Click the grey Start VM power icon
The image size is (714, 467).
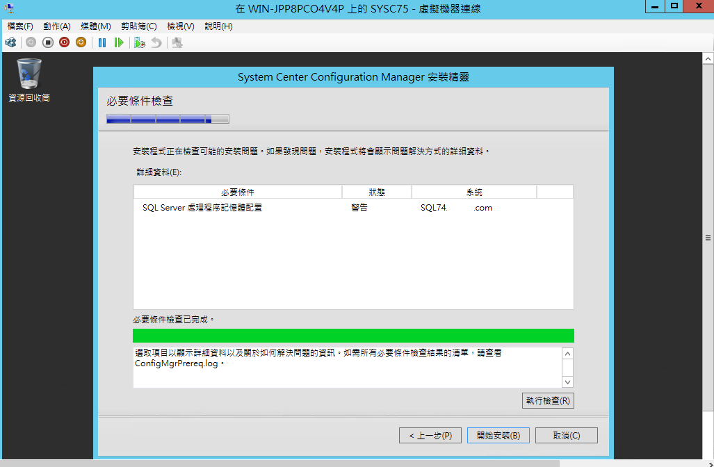click(x=31, y=43)
